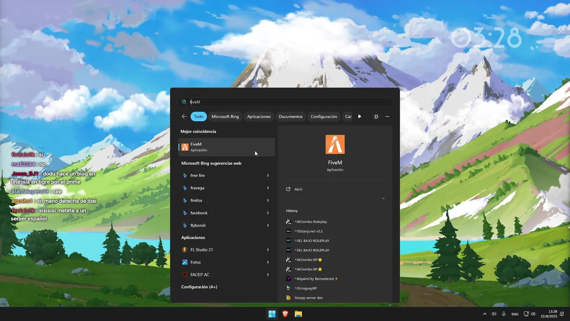Click the search magnifier icon
Image resolution: width=570 pixels, height=321 pixels.
[184, 102]
